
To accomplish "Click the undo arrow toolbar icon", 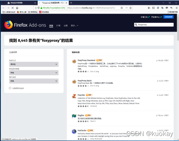I will (171, 8).
